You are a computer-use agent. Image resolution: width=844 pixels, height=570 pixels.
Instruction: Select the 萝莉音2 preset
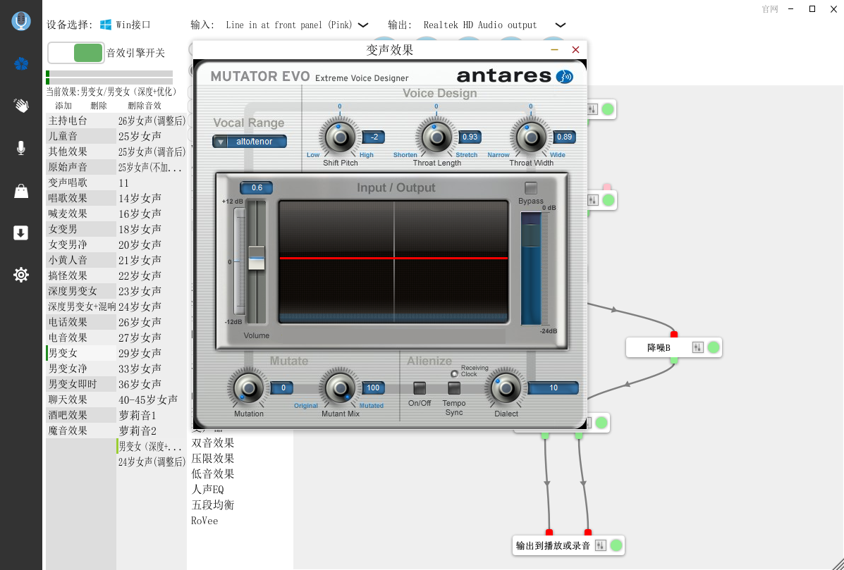pyautogui.click(x=152, y=430)
